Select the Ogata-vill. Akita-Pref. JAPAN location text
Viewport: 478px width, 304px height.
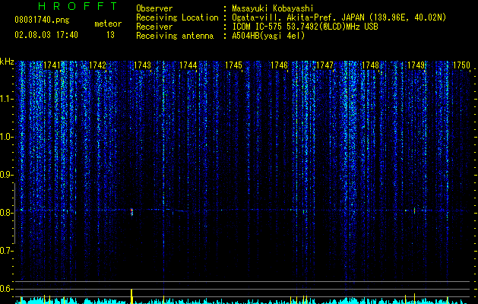(339, 17)
